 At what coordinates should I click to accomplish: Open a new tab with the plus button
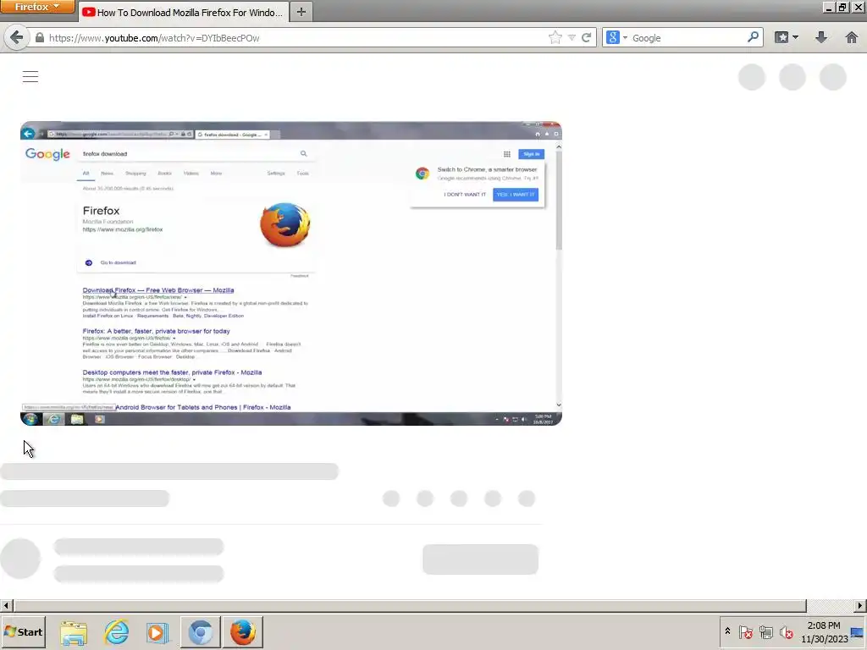(x=301, y=12)
